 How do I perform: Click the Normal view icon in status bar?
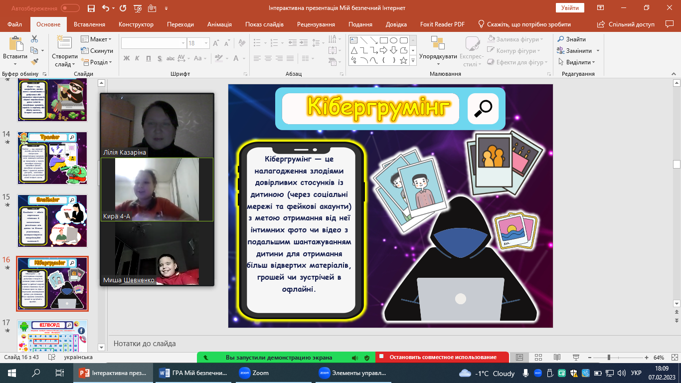coord(519,358)
